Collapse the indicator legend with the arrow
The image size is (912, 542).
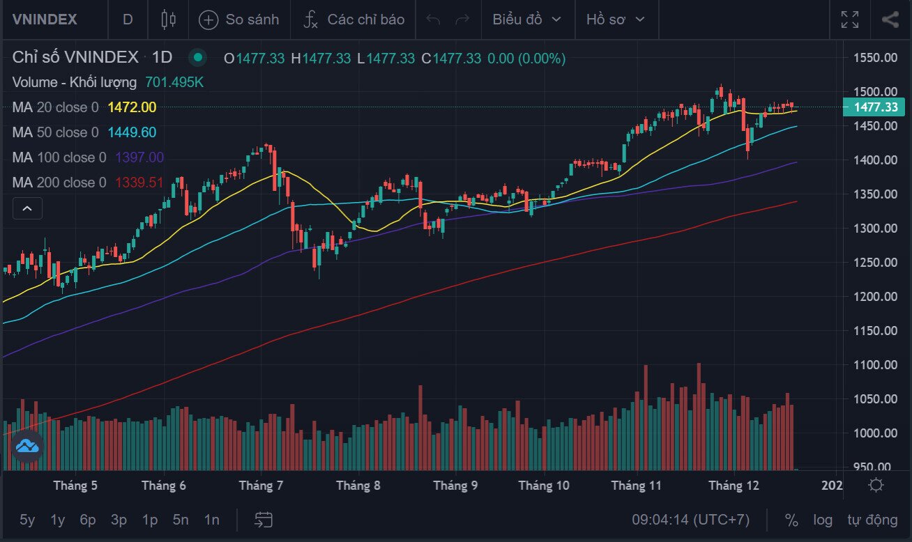pyautogui.click(x=27, y=208)
